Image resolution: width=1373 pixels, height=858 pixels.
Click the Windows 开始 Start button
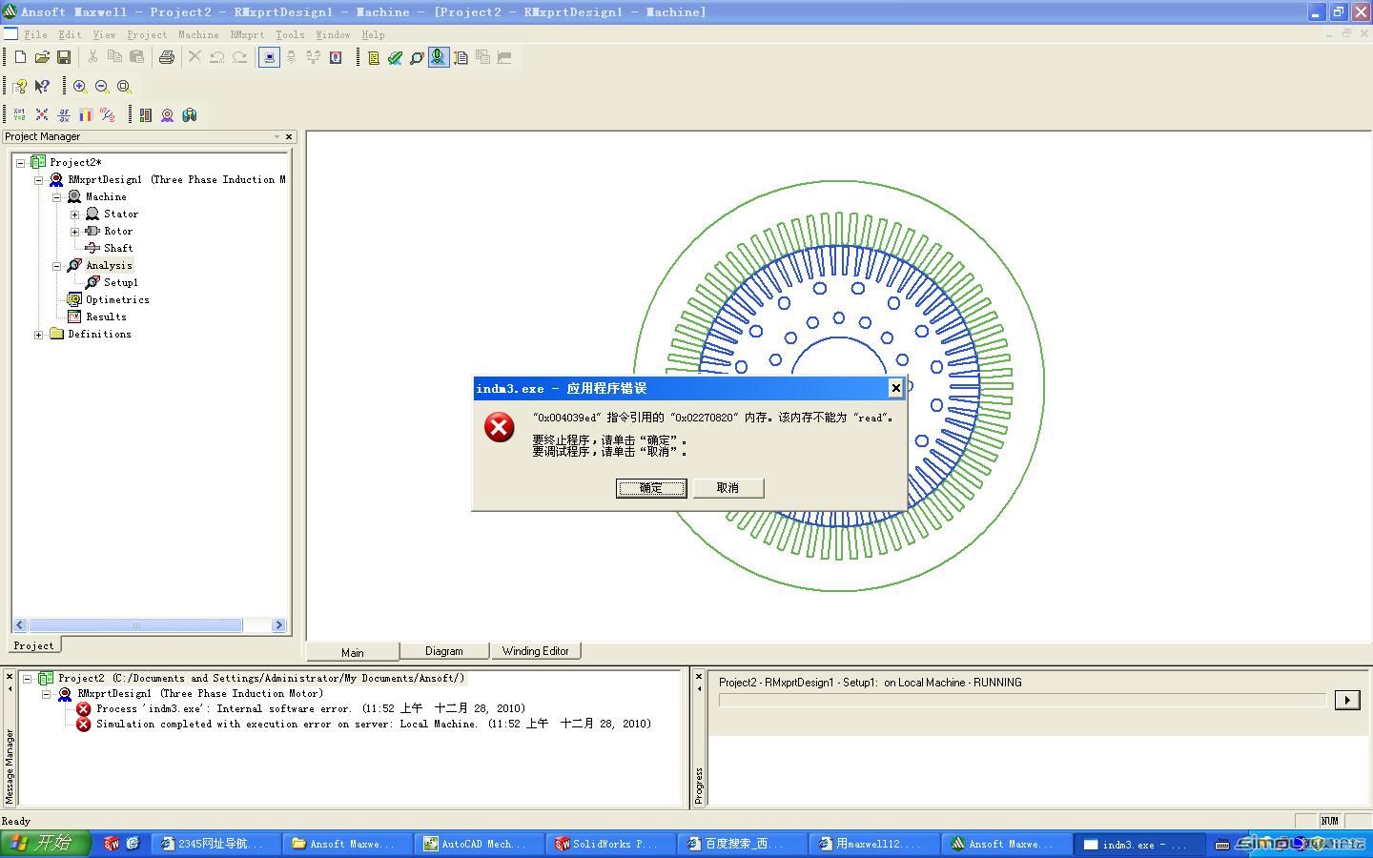(45, 843)
